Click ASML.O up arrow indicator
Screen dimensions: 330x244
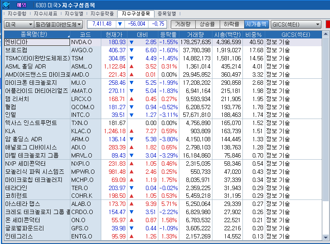132,66
